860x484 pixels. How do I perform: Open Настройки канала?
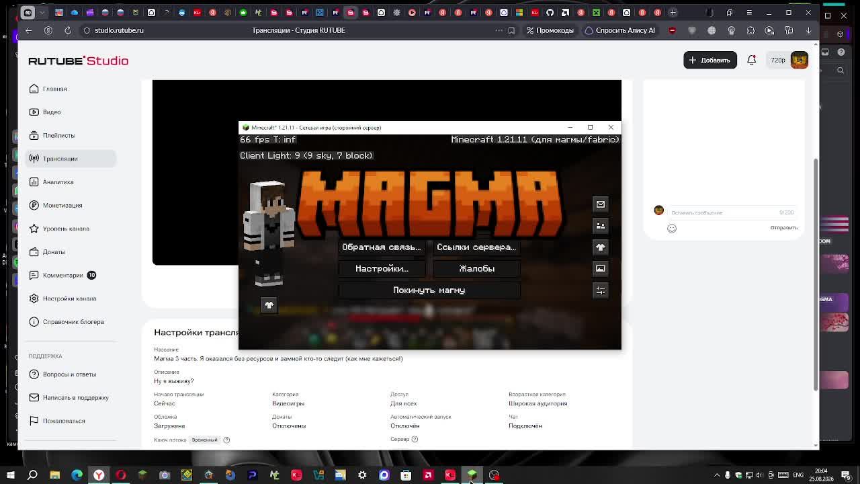click(69, 298)
